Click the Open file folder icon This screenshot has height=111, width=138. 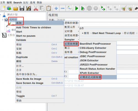15,8
